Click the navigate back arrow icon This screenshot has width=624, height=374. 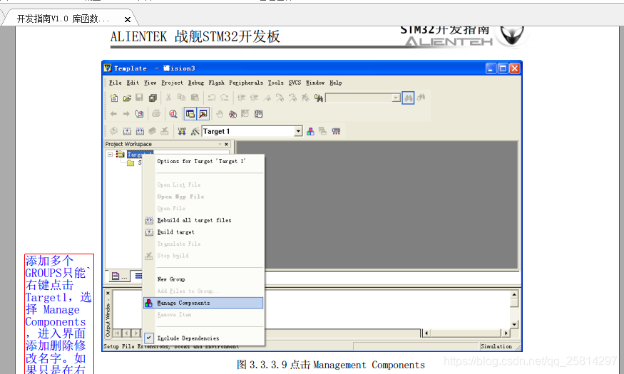click(113, 114)
